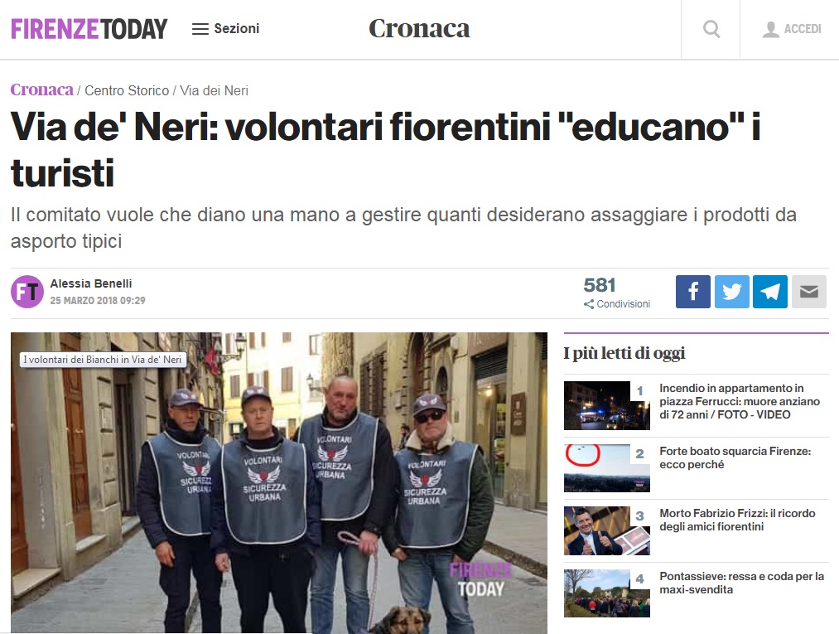Click the Condivisioni share count icon

point(589,304)
